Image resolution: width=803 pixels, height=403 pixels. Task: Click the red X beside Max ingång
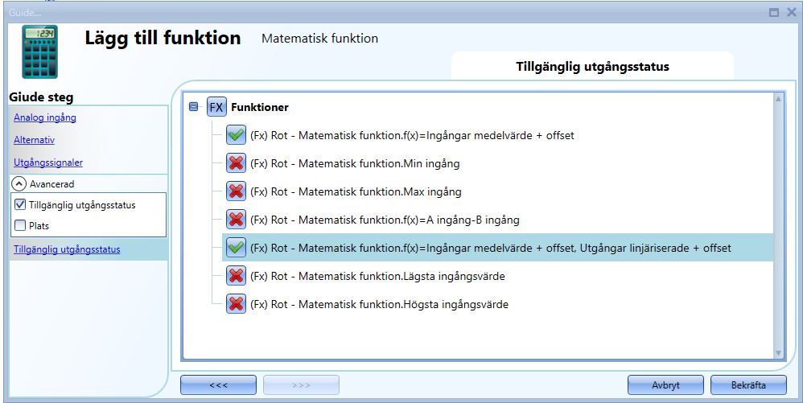[x=236, y=191]
